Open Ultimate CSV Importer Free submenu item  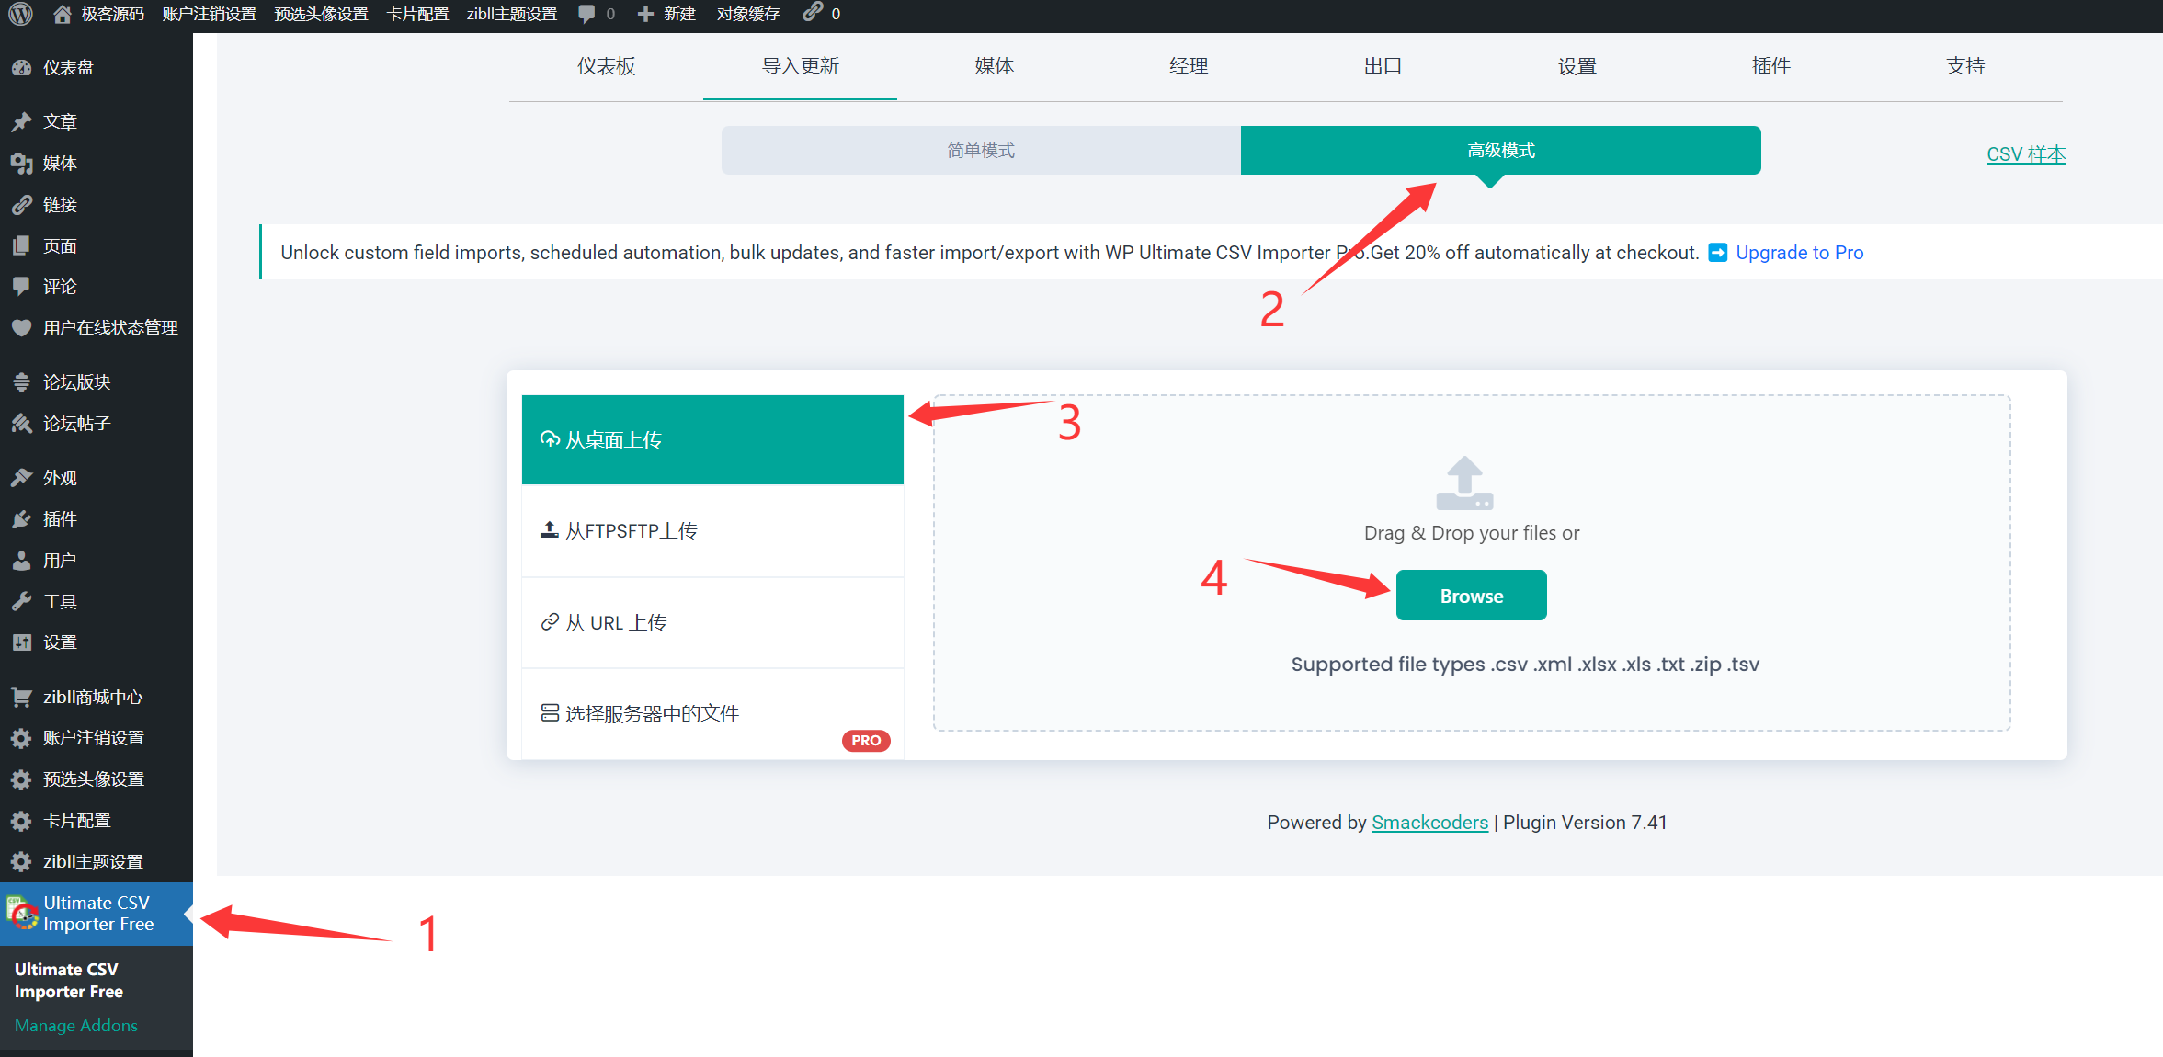click(x=69, y=981)
